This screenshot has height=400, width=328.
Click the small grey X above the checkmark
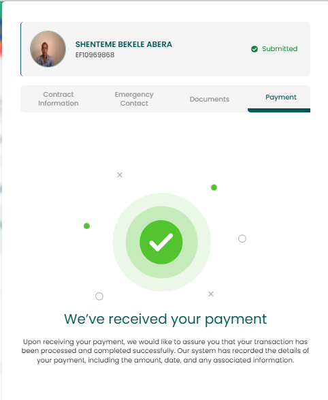120,174
